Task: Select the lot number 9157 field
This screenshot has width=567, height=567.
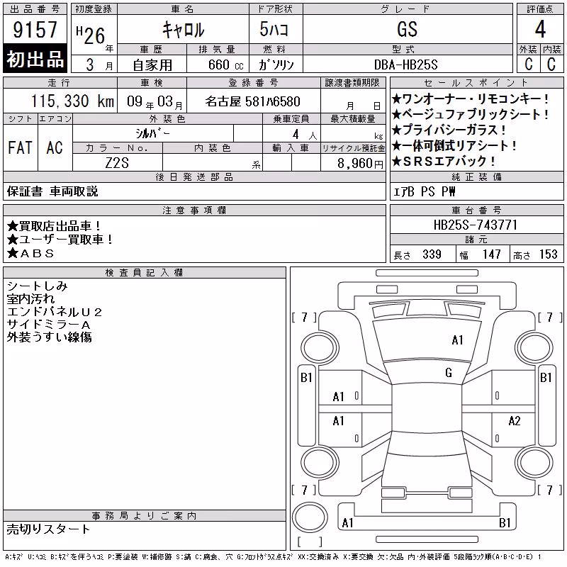Action: point(35,29)
